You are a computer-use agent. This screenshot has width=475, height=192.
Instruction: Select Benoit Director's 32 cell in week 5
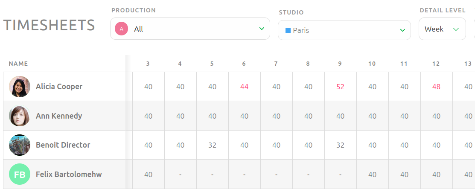tap(213, 145)
